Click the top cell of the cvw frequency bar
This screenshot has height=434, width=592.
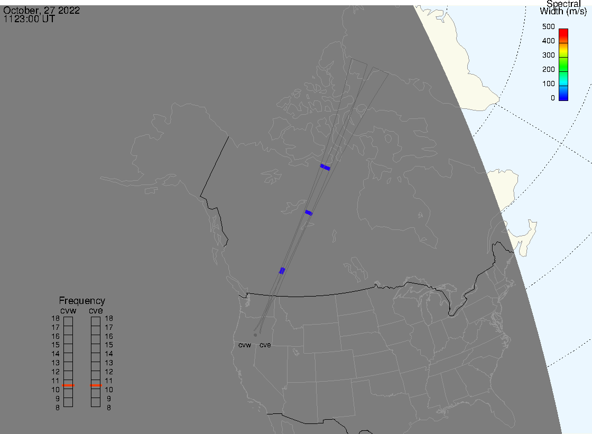pyautogui.click(x=68, y=321)
